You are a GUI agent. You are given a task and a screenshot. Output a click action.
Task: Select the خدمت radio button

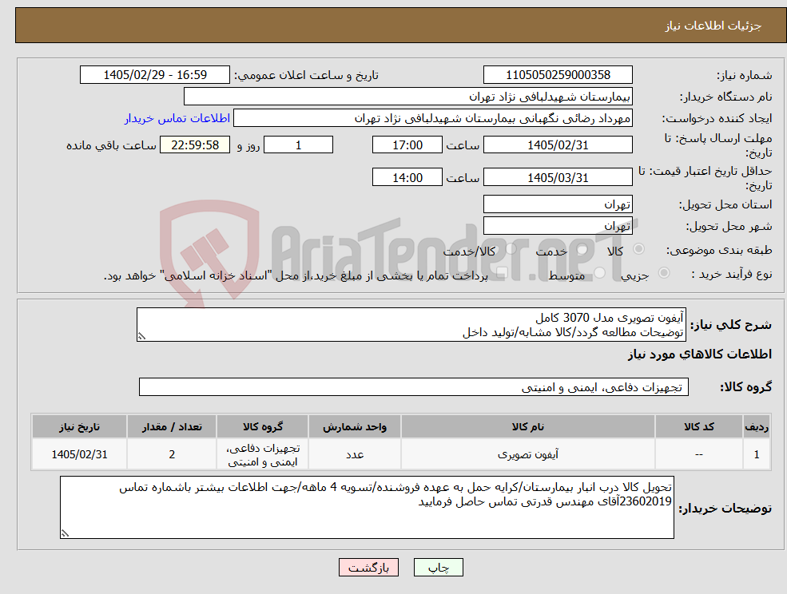tap(582, 249)
